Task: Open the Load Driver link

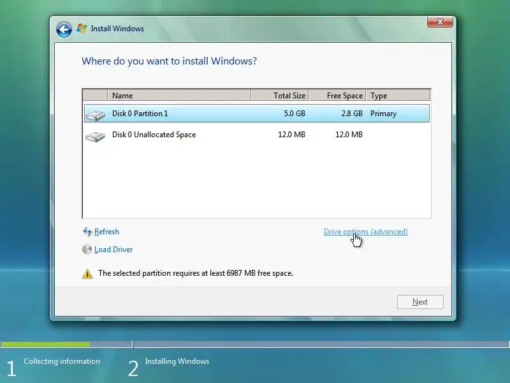Action: coord(113,250)
